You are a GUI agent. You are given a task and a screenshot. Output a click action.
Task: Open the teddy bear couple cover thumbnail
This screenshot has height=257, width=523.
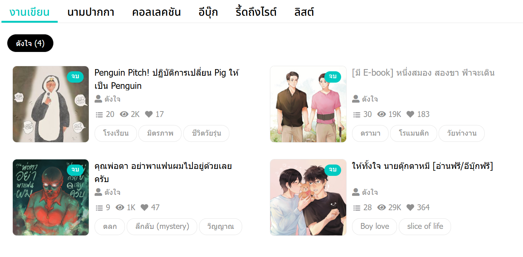(308, 197)
